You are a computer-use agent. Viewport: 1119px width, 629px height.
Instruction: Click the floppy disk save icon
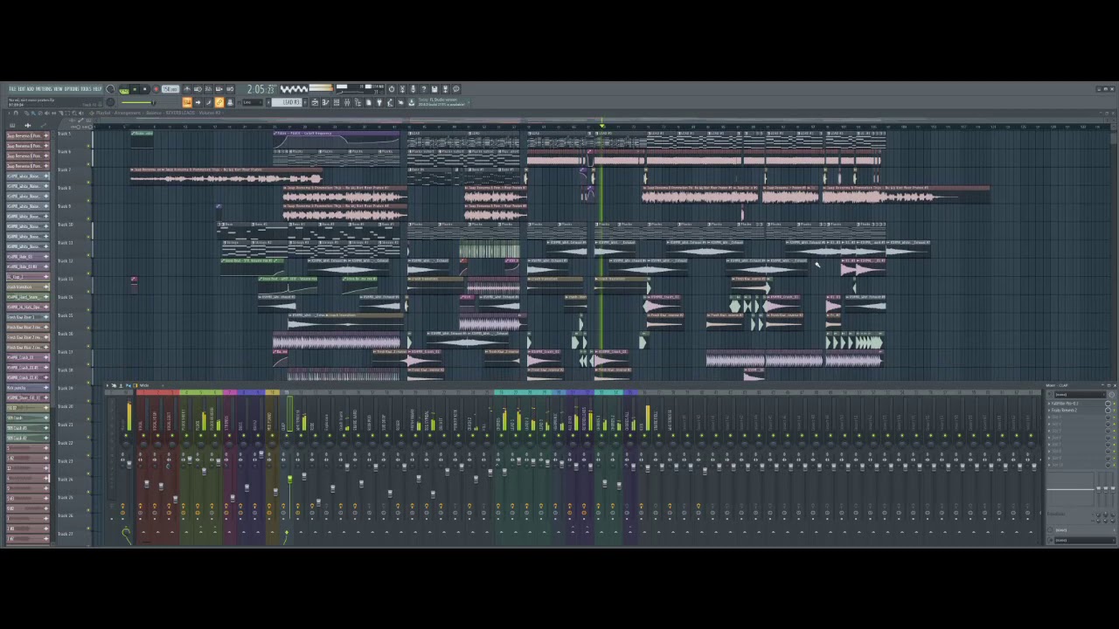[434, 89]
